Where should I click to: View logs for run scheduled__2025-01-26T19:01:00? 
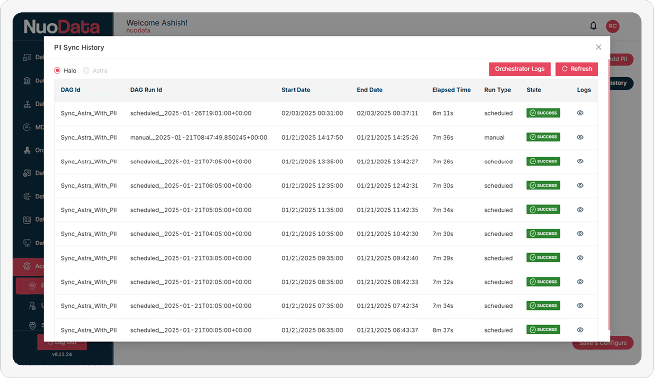[x=580, y=113]
